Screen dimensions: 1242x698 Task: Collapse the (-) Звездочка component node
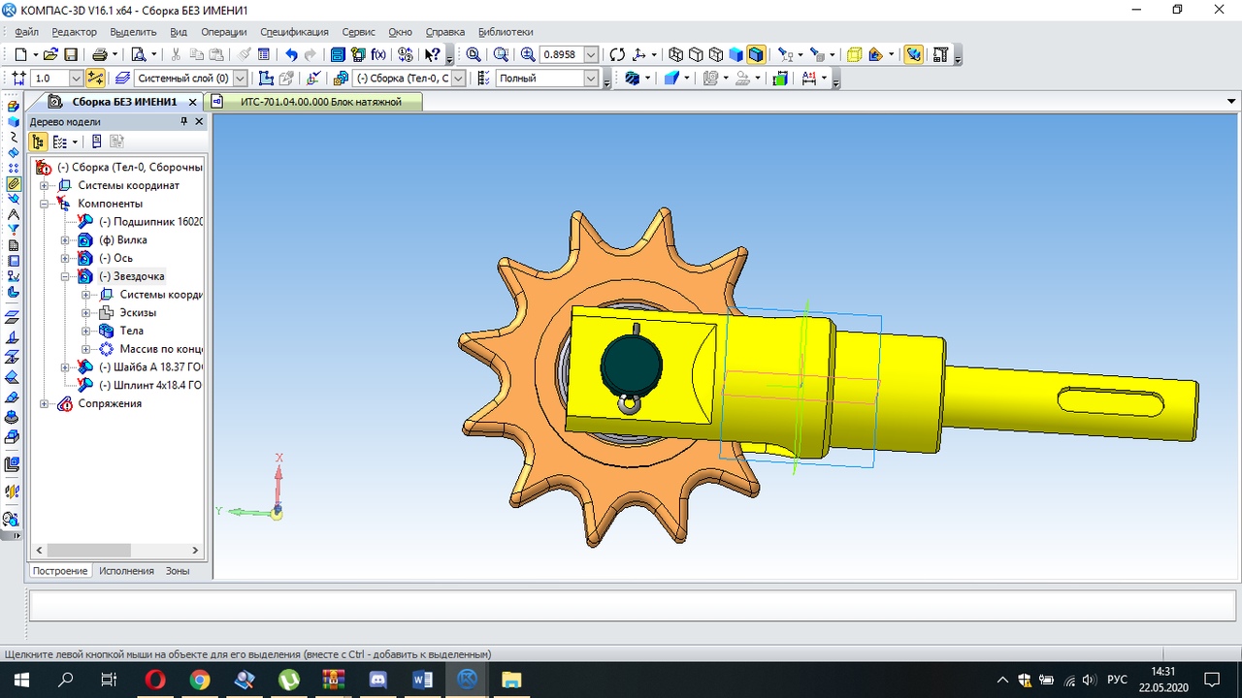click(x=65, y=276)
